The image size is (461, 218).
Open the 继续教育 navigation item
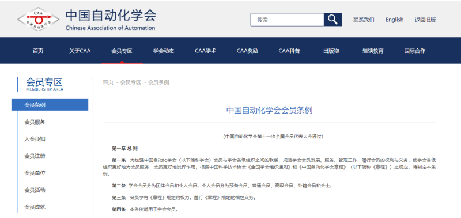click(373, 51)
